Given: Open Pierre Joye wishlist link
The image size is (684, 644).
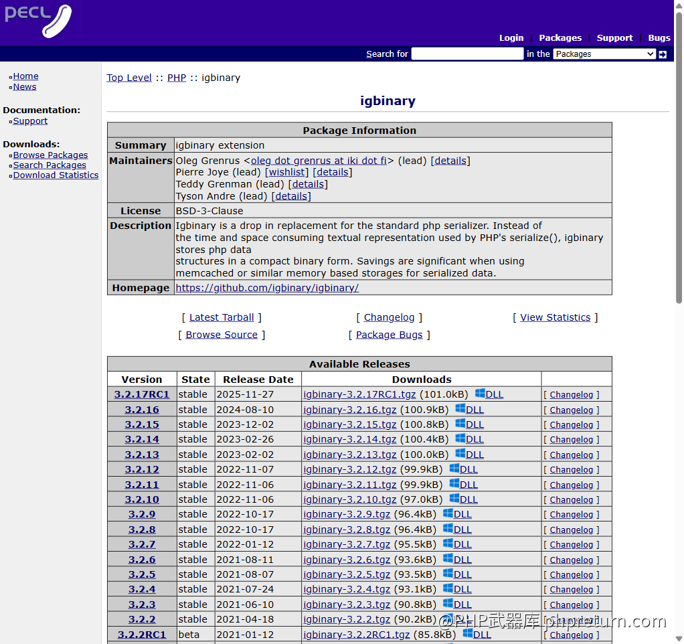Looking at the screenshot, I should click(x=286, y=172).
